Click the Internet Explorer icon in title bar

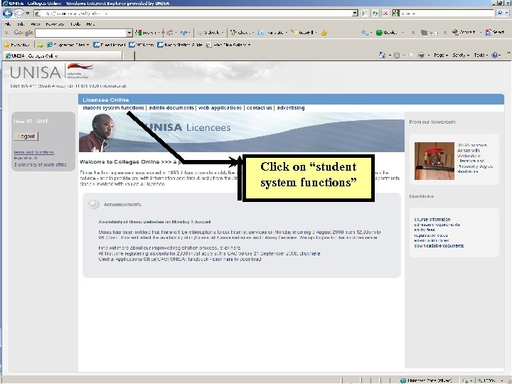[x=5, y=3]
